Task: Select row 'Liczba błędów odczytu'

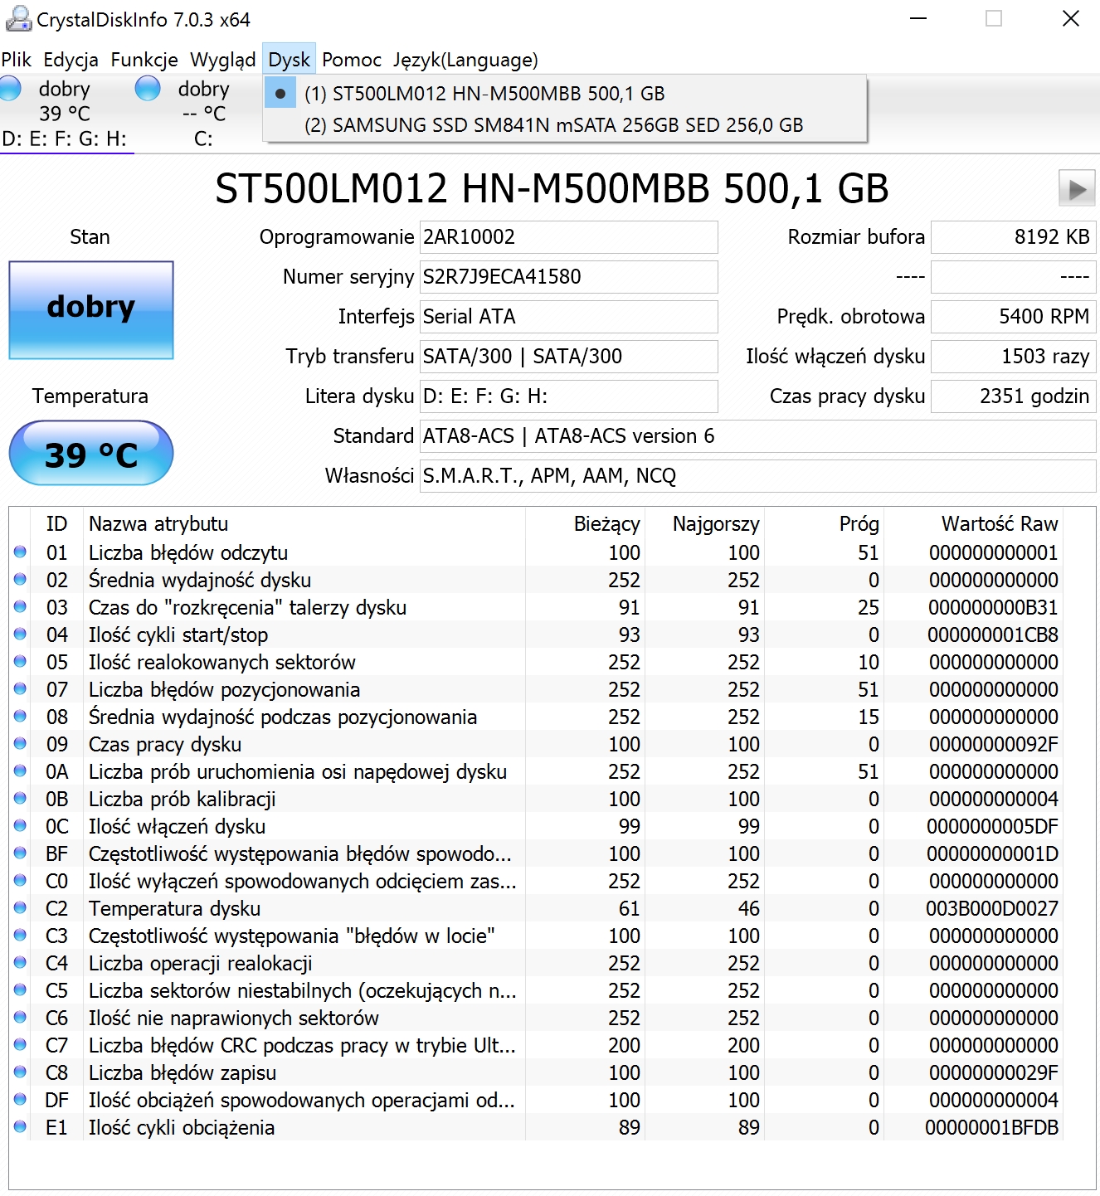Action: tap(537, 552)
